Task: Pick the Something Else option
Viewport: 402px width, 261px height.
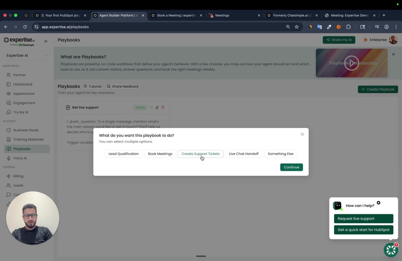Action: 281,154
